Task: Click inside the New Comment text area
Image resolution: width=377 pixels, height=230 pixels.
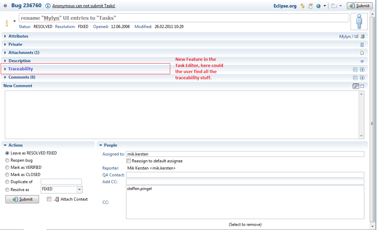Action: coord(182,115)
